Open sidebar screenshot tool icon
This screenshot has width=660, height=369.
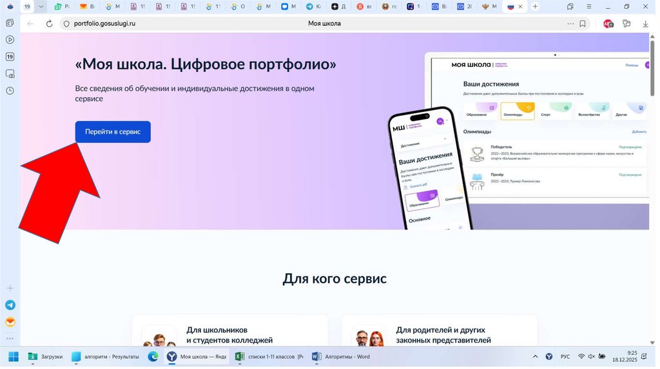click(x=10, y=74)
